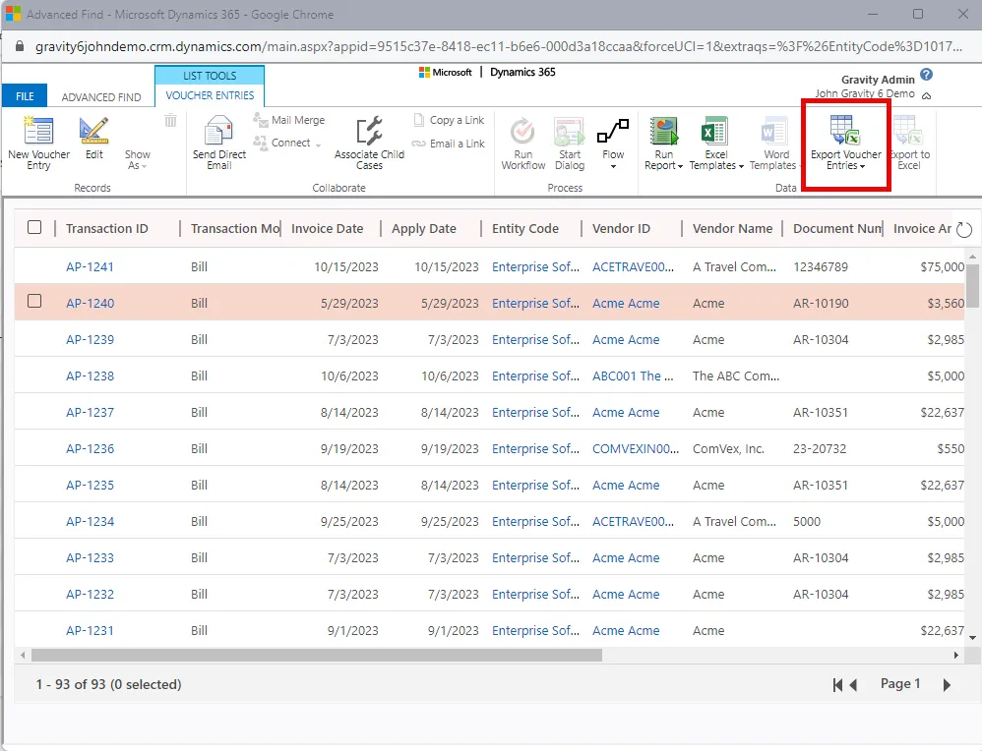Click the horizontal scrollbar thumb
Image resolution: width=982 pixels, height=751 pixels.
click(x=316, y=655)
